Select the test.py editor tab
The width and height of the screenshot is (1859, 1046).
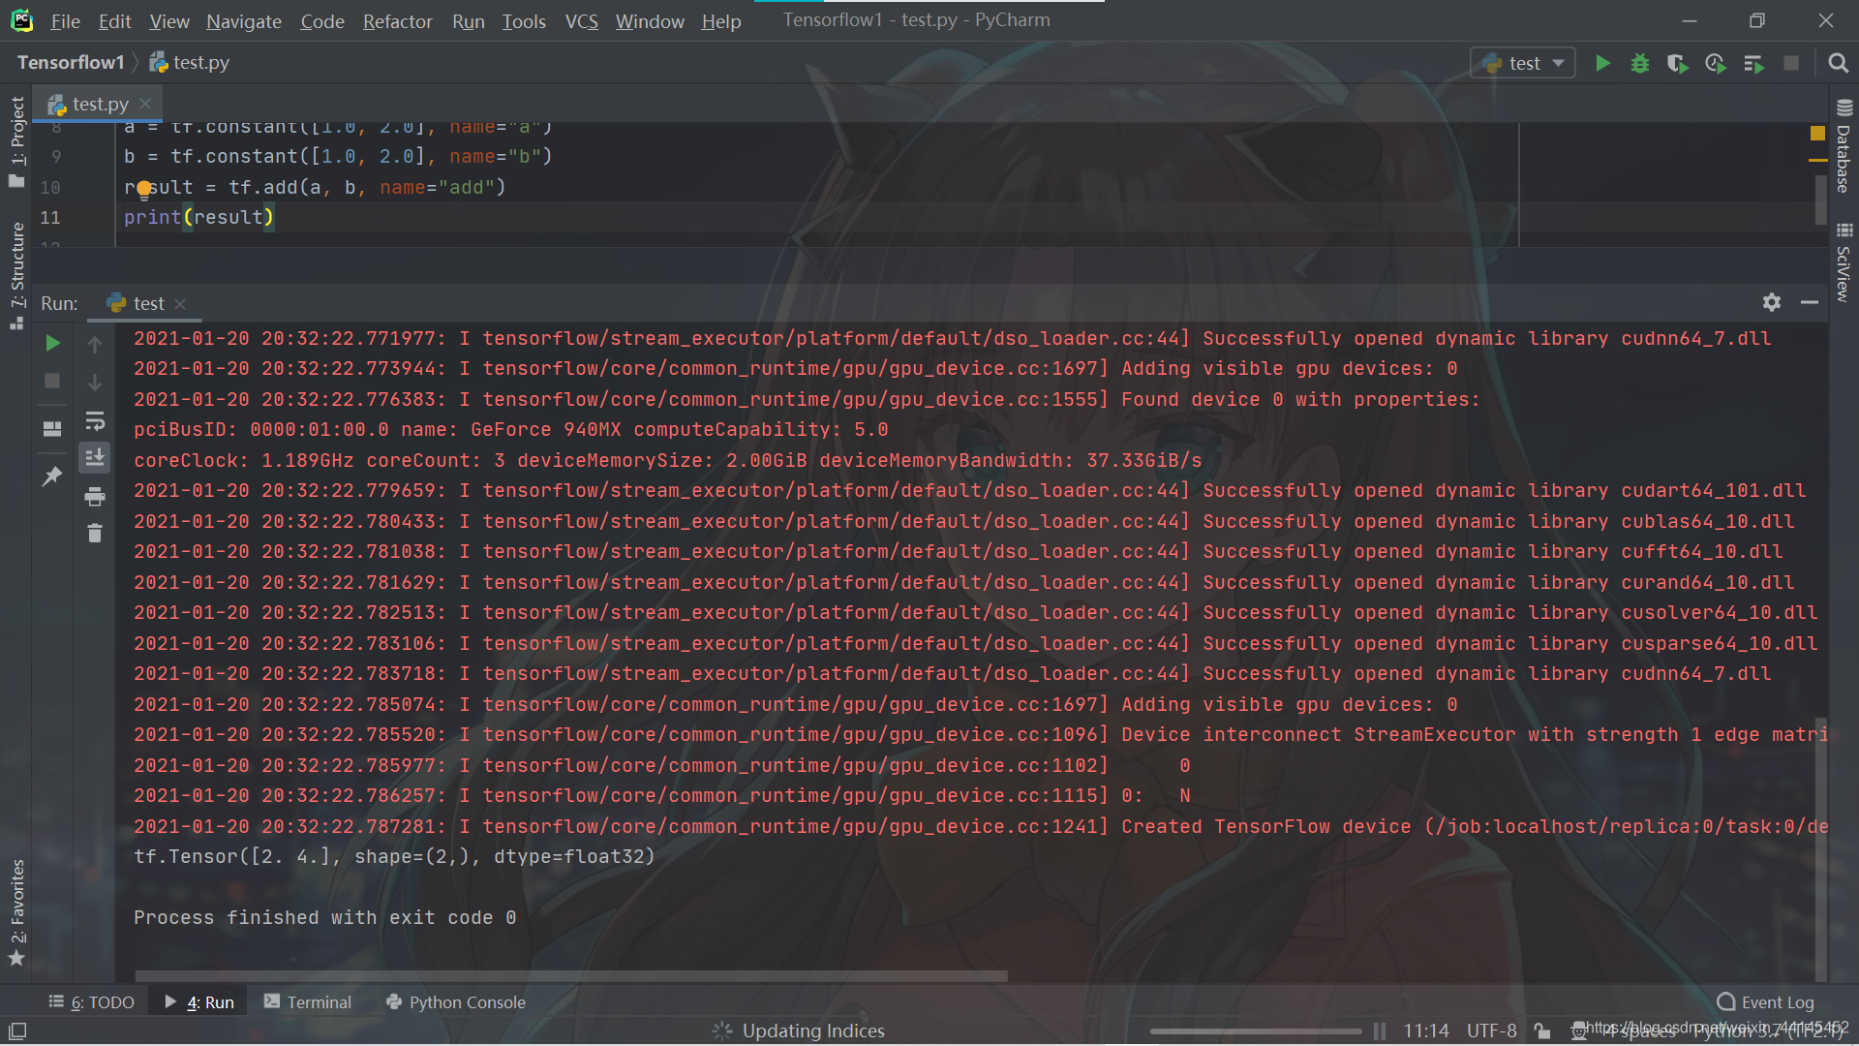[100, 103]
